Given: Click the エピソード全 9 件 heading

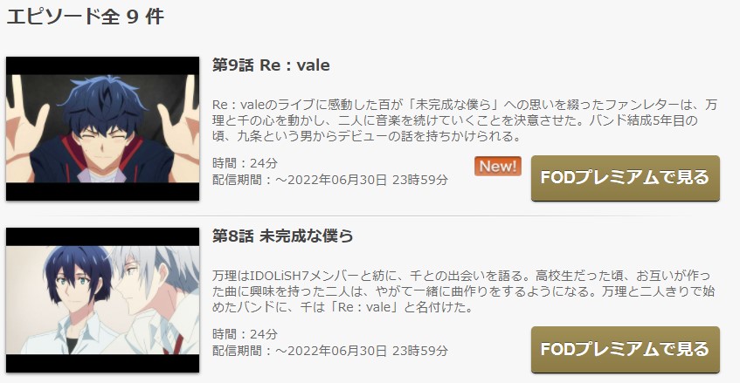Looking at the screenshot, I should pos(85,17).
